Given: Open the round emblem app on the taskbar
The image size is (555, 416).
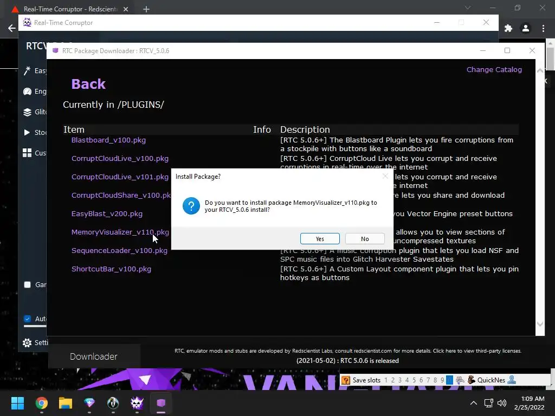Looking at the screenshot, I should click(x=113, y=403).
